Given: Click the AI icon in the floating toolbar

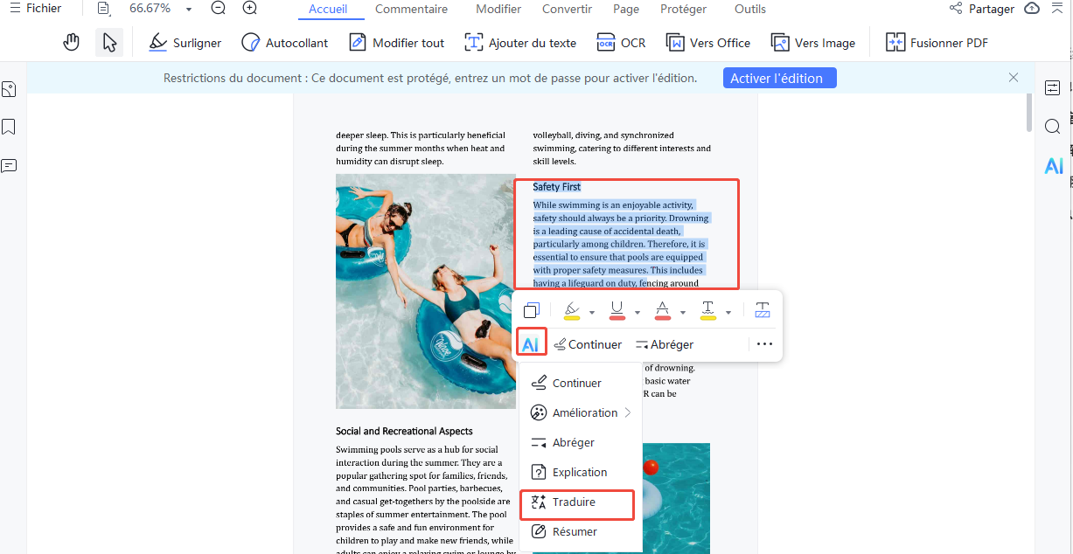Looking at the screenshot, I should click(x=531, y=343).
